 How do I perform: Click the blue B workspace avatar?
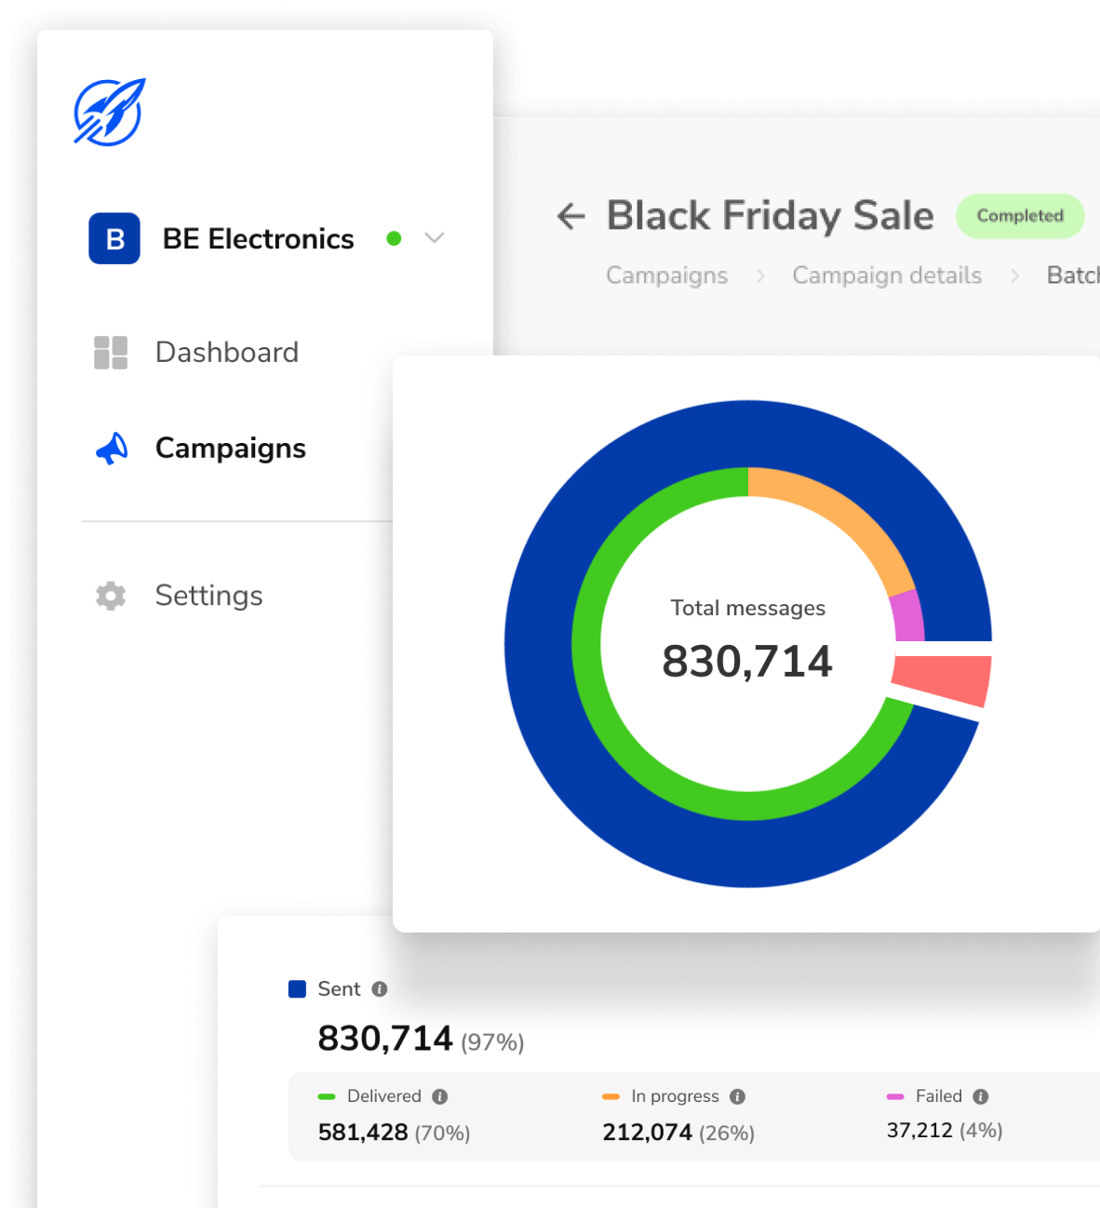click(114, 239)
